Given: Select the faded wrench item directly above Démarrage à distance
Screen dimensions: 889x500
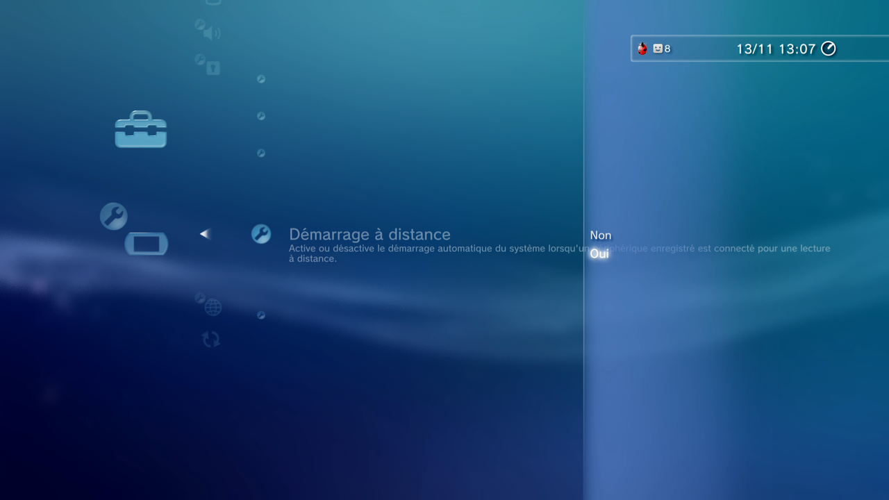Looking at the screenshot, I should coord(261,153).
